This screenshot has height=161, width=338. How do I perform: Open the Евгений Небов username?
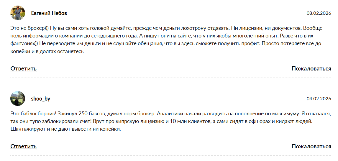(x=49, y=13)
